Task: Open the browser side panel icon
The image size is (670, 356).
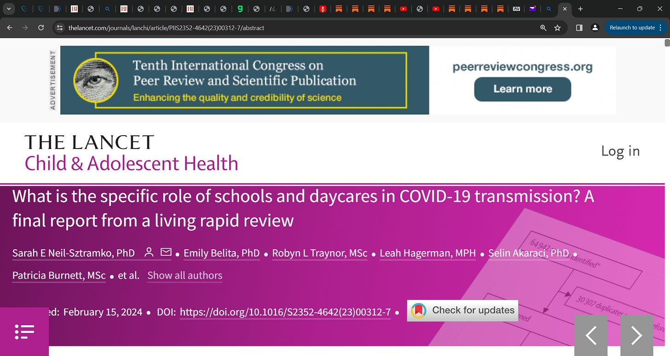Action: point(579,28)
